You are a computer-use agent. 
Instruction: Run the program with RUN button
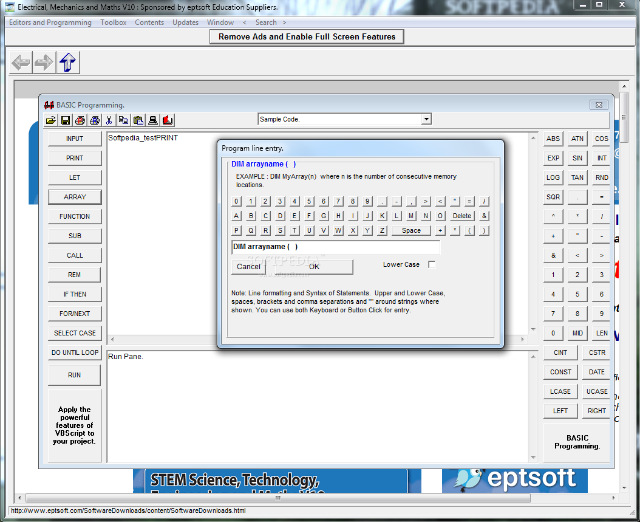tap(74, 375)
